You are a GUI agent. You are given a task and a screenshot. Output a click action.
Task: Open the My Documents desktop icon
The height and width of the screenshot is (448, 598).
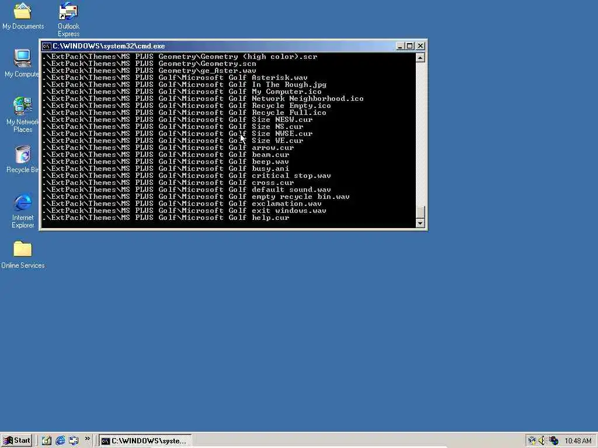tap(23, 16)
